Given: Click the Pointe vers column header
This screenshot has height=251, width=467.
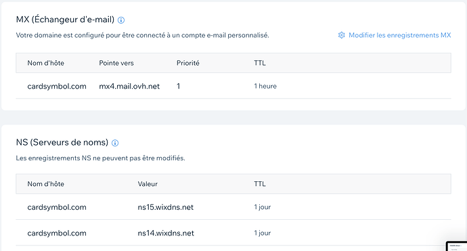Looking at the screenshot, I should (116, 63).
